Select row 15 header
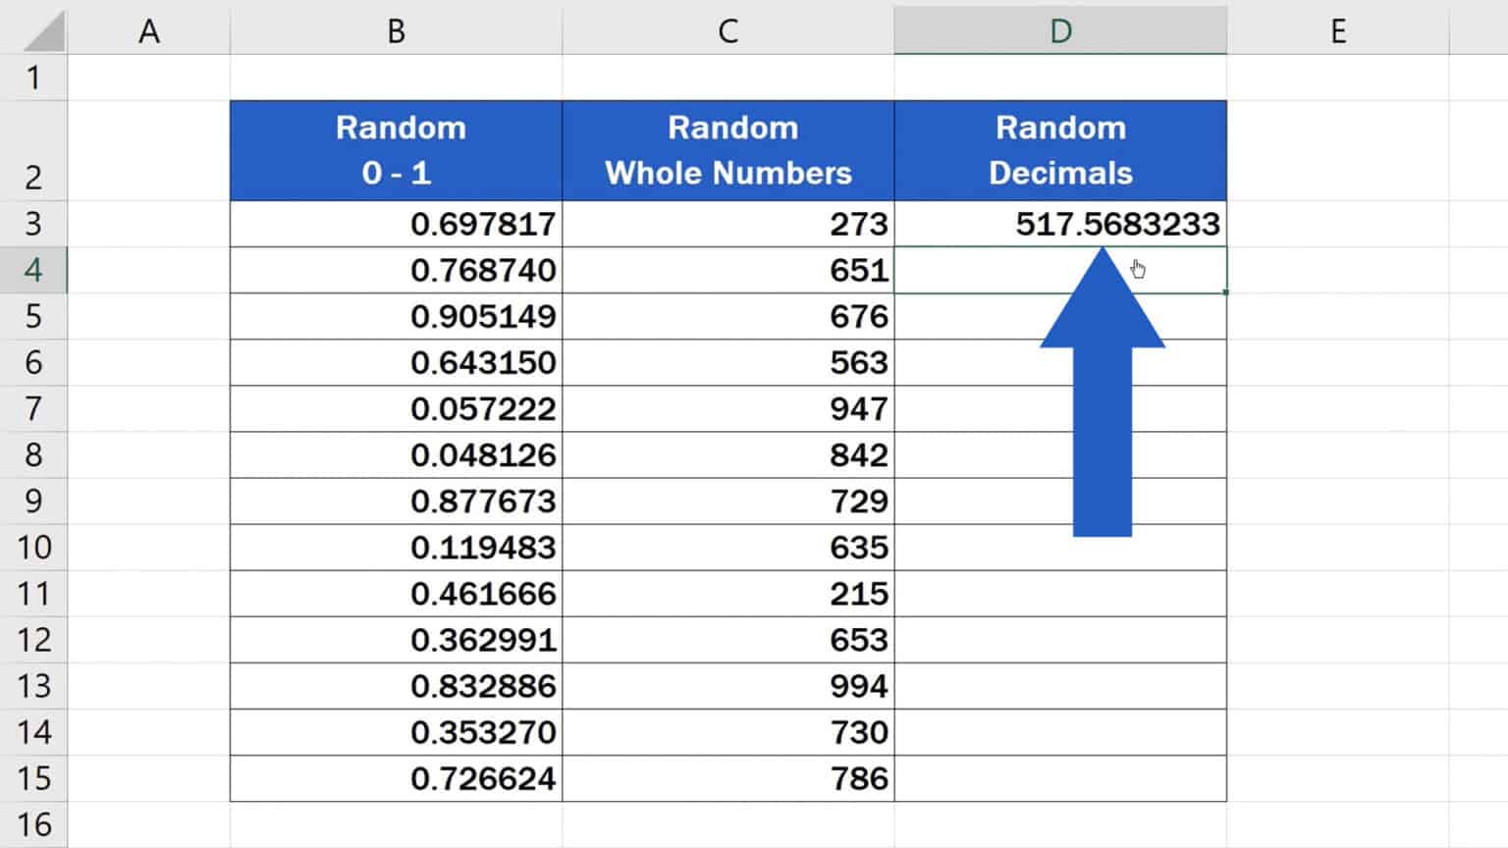Image resolution: width=1508 pixels, height=848 pixels. (33, 777)
